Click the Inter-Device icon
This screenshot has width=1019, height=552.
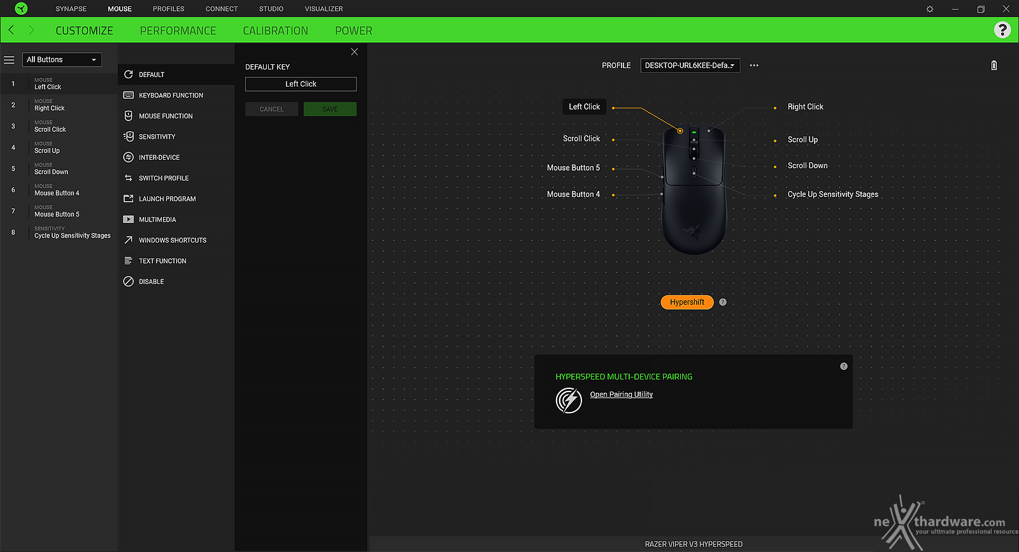coord(128,157)
